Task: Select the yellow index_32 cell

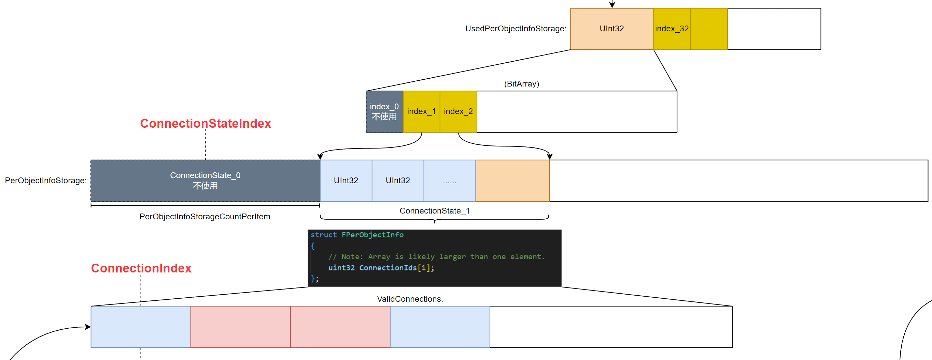Action: pyautogui.click(x=672, y=29)
